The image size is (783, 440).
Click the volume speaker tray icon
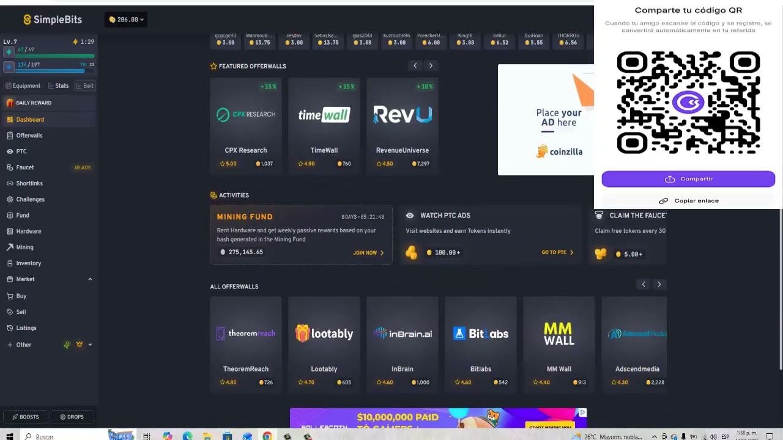[x=713, y=436]
